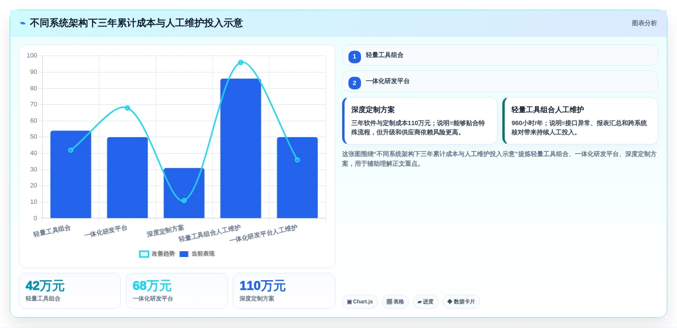Click the bar for 一体化研发平台人工维护
This screenshot has width=677, height=328.
(297, 178)
